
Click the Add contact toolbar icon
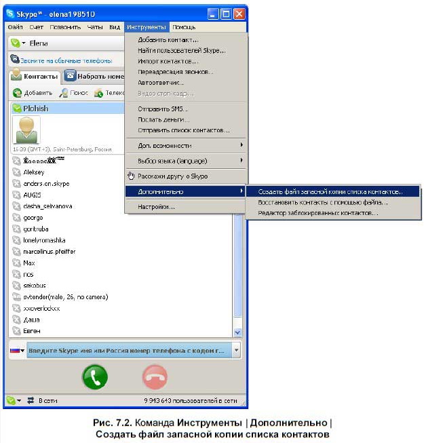click(18, 93)
